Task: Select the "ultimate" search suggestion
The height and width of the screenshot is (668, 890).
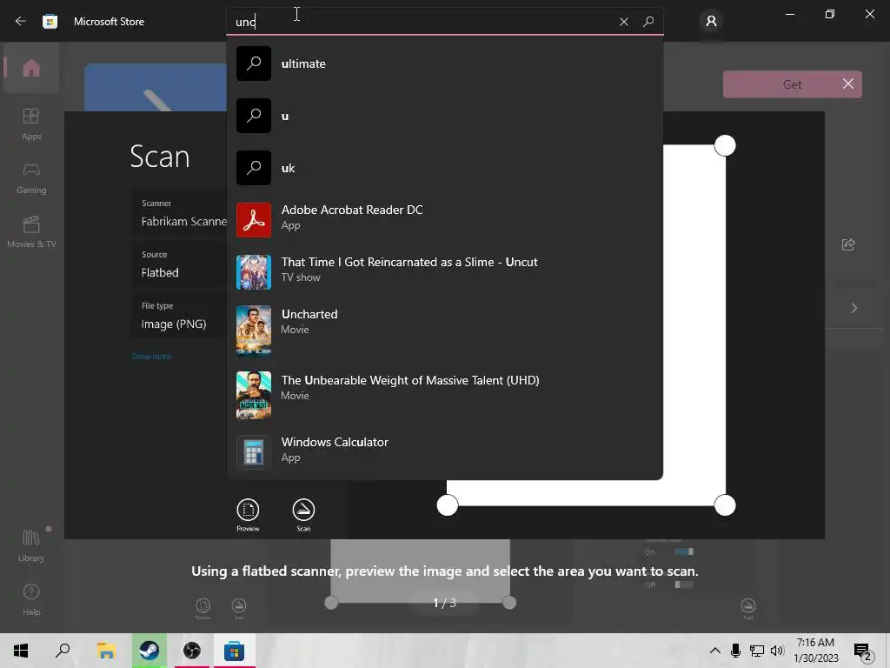Action: 445,63
